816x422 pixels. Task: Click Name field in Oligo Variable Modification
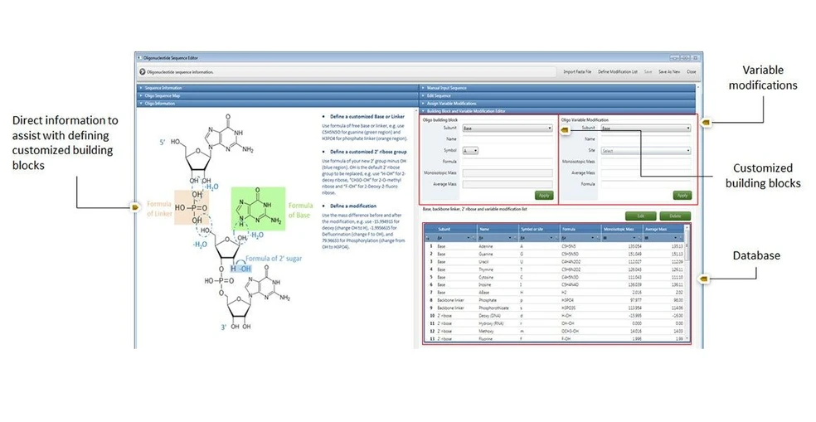click(646, 139)
